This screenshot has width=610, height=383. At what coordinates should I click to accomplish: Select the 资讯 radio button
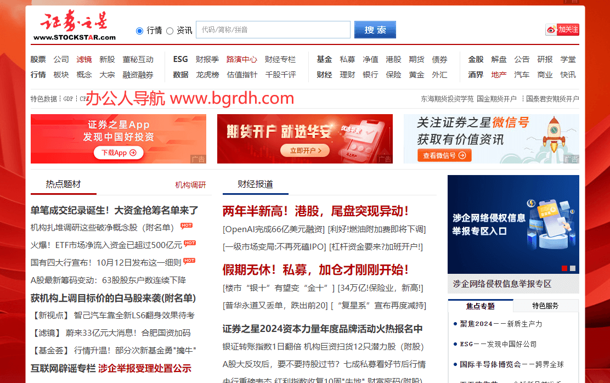[170, 31]
